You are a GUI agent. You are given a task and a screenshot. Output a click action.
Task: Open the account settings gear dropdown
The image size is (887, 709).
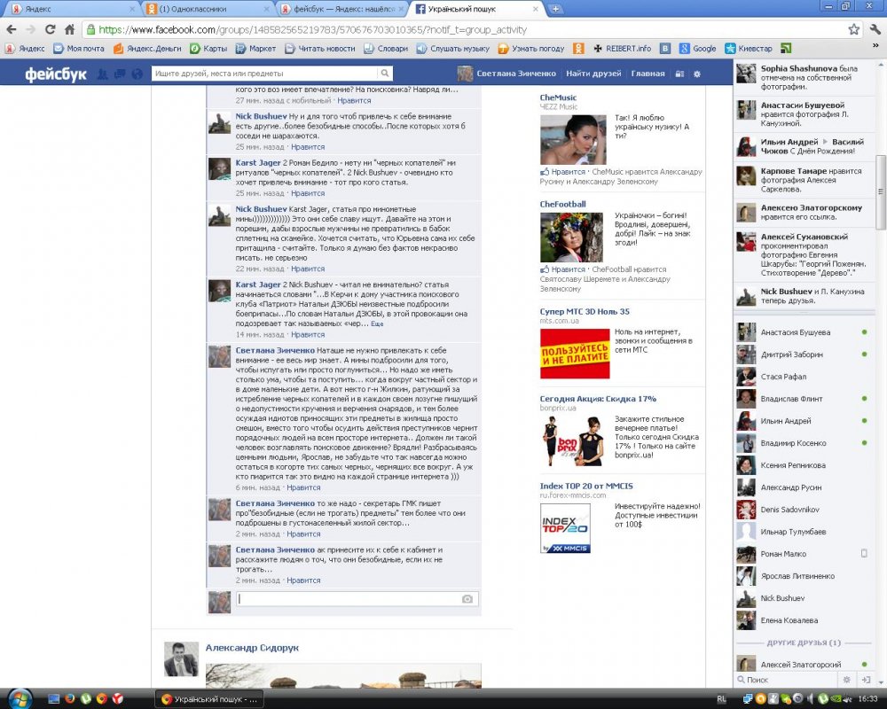pos(697,74)
